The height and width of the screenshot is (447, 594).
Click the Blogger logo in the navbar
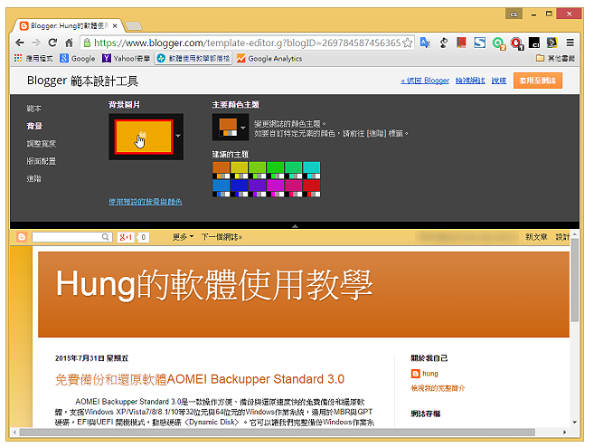22,237
